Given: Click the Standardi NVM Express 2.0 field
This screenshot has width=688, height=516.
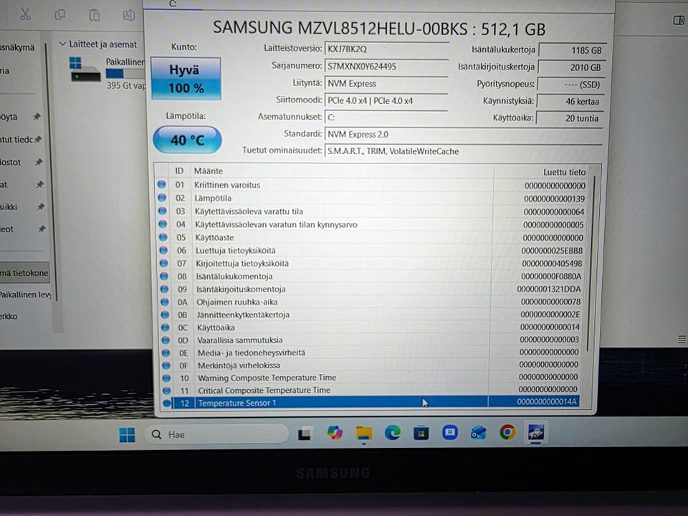Looking at the screenshot, I should [464, 134].
